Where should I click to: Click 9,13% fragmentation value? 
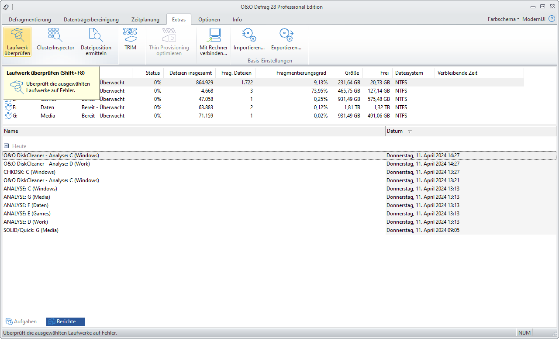point(321,83)
